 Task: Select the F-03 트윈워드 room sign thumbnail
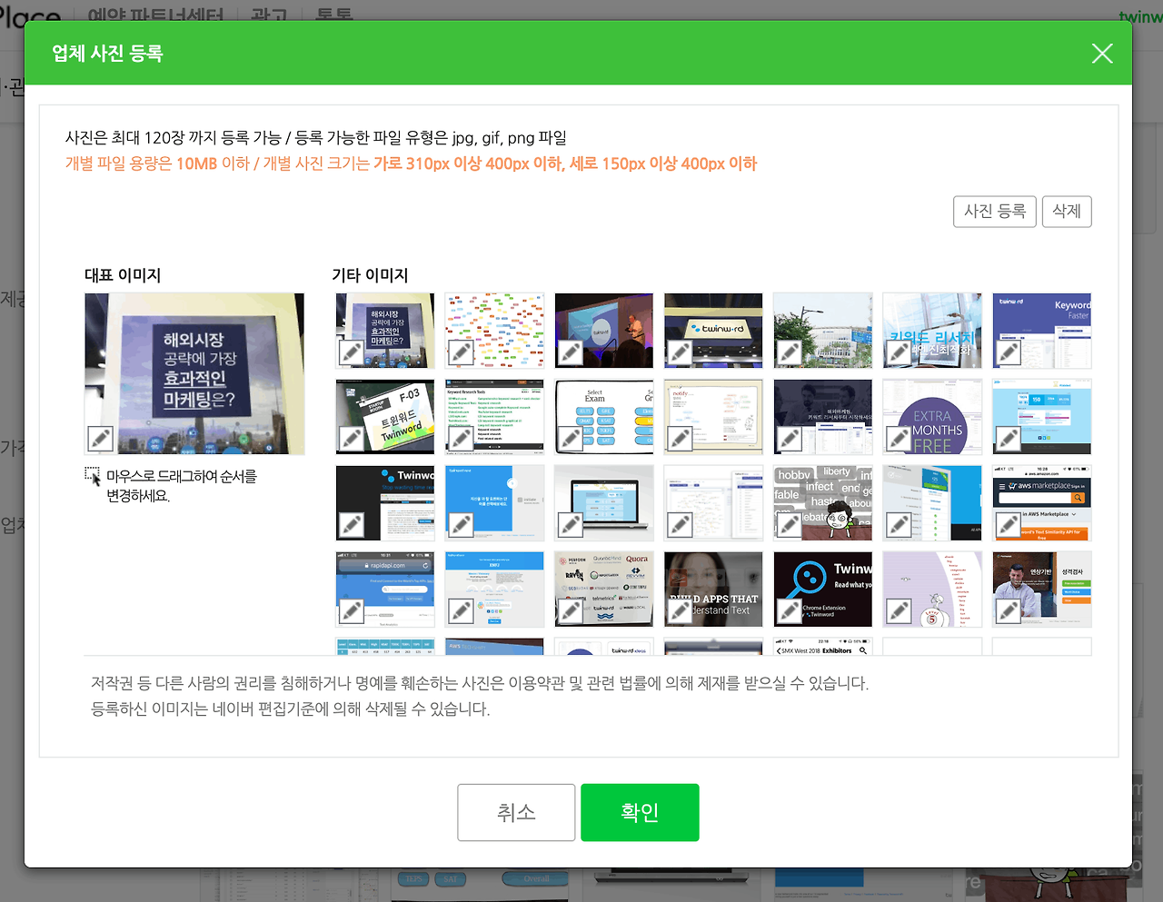tap(384, 416)
